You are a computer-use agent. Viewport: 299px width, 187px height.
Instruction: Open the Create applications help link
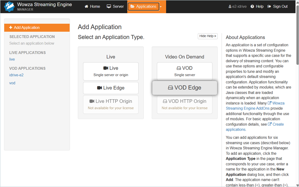(255, 127)
